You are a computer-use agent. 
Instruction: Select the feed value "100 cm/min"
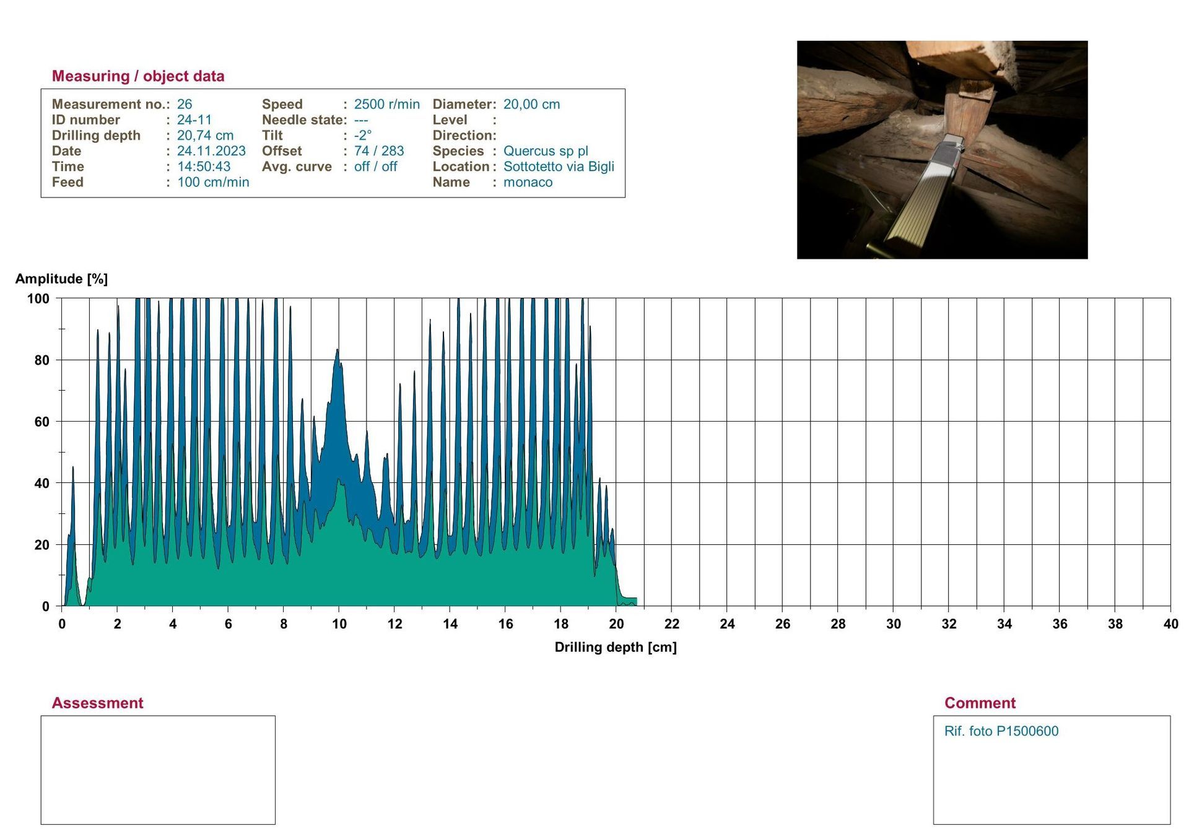point(213,182)
